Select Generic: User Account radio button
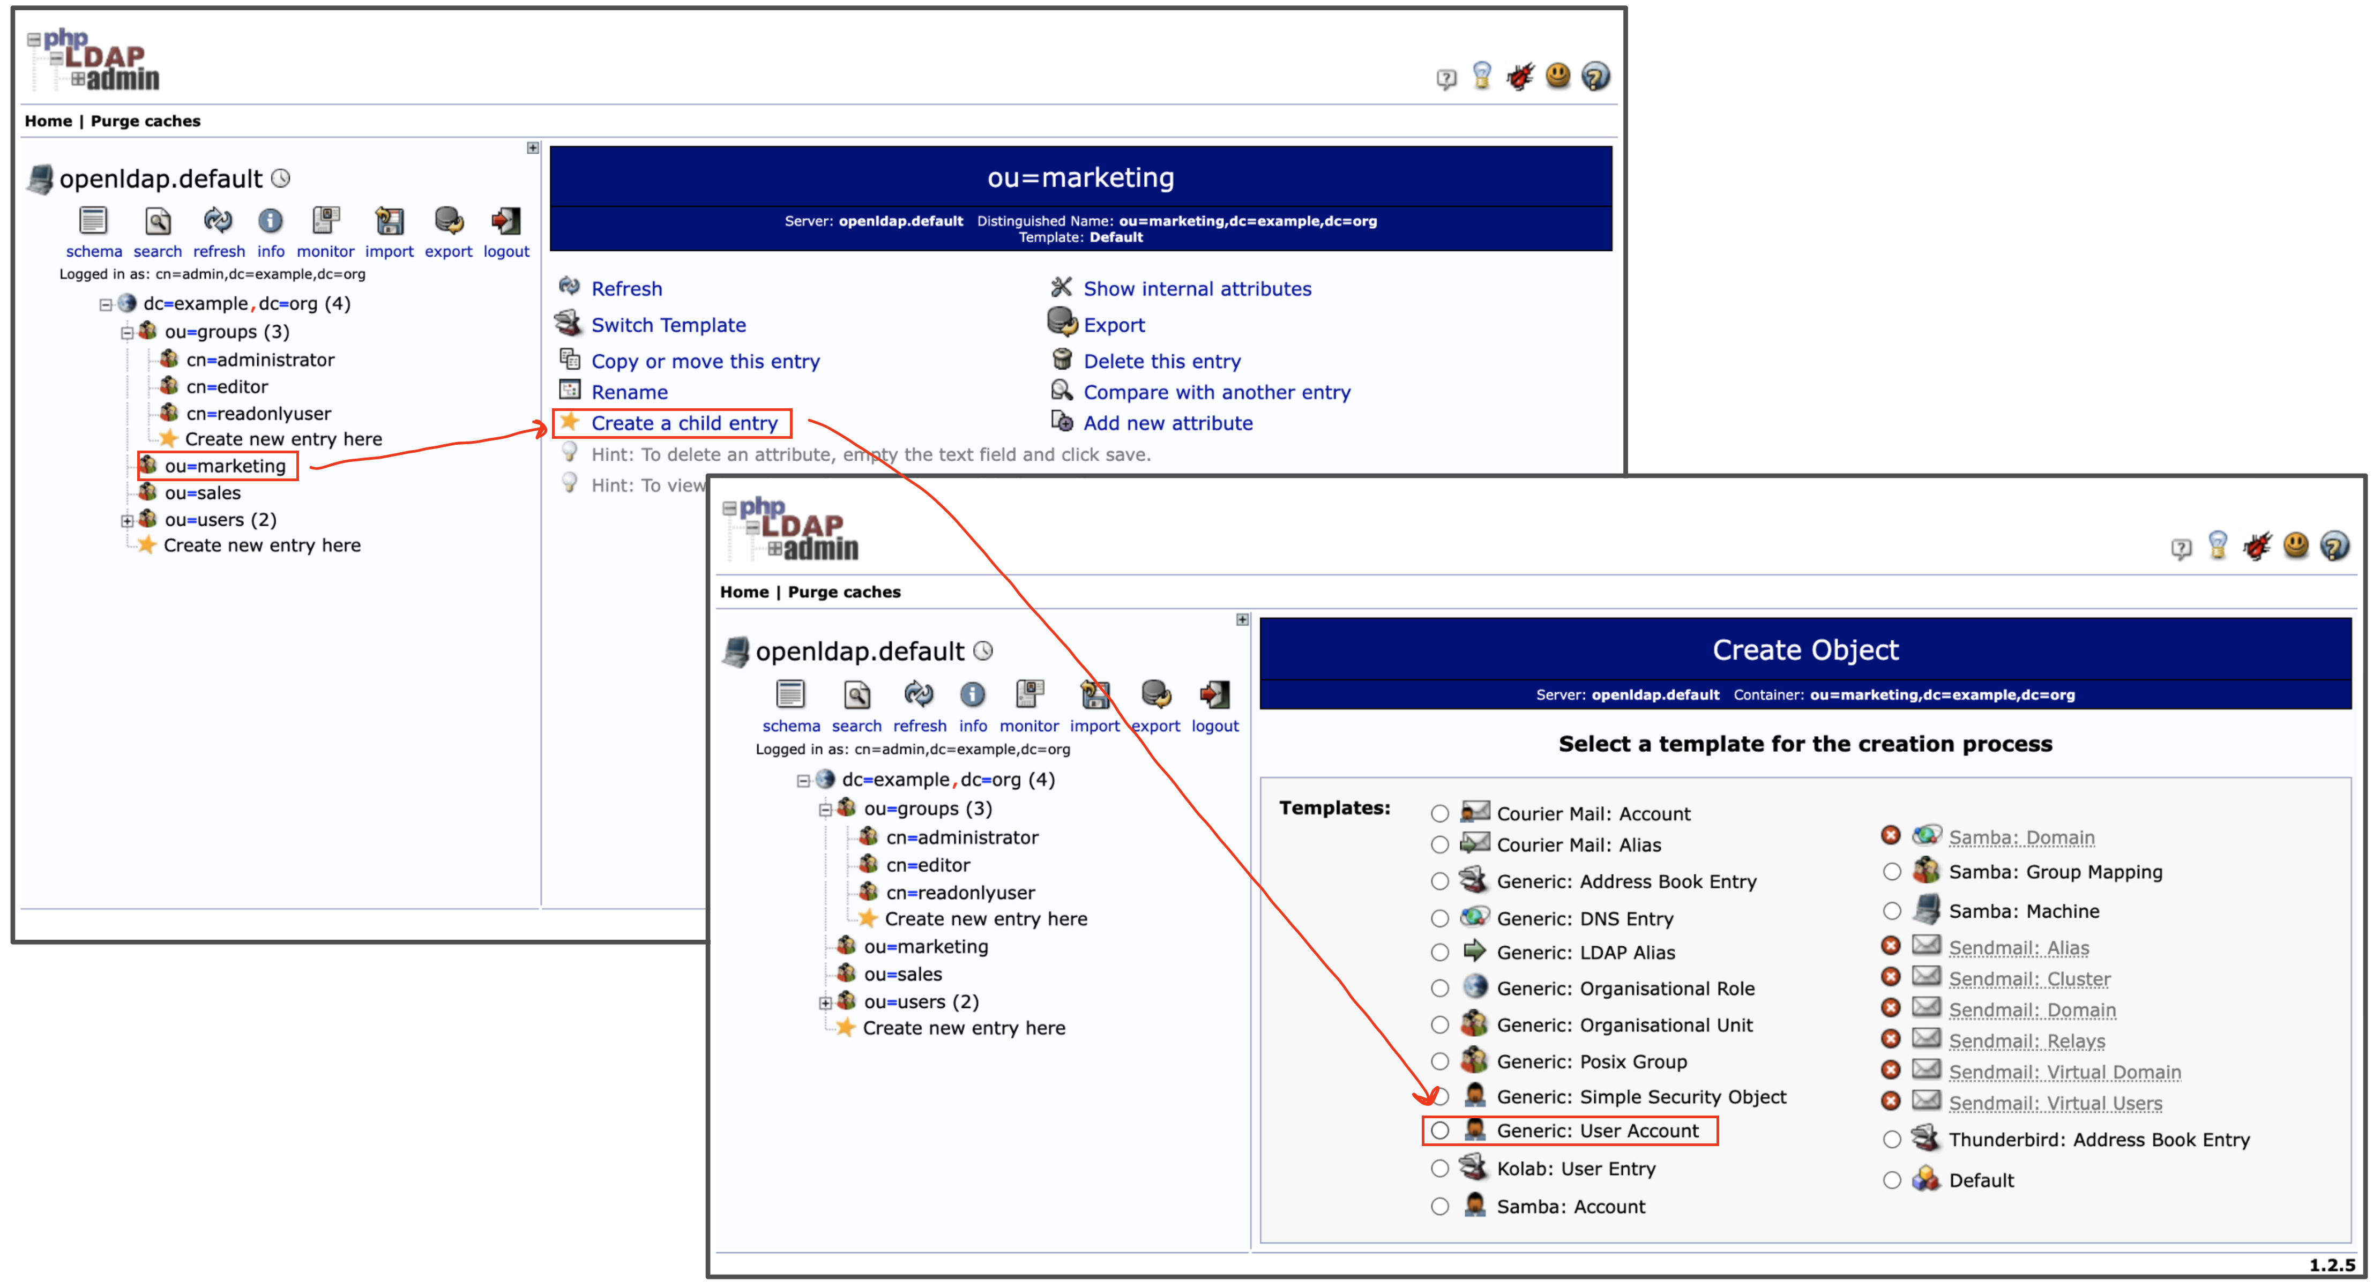The height and width of the screenshot is (1287, 2373). click(1440, 1131)
